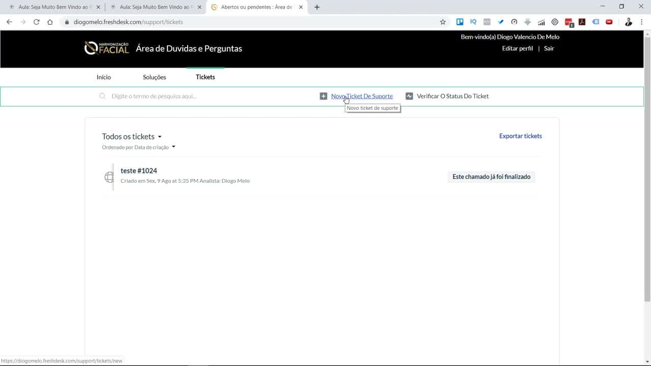The image size is (651, 366).
Task: Open the Soluções menu item
Action: click(155, 77)
